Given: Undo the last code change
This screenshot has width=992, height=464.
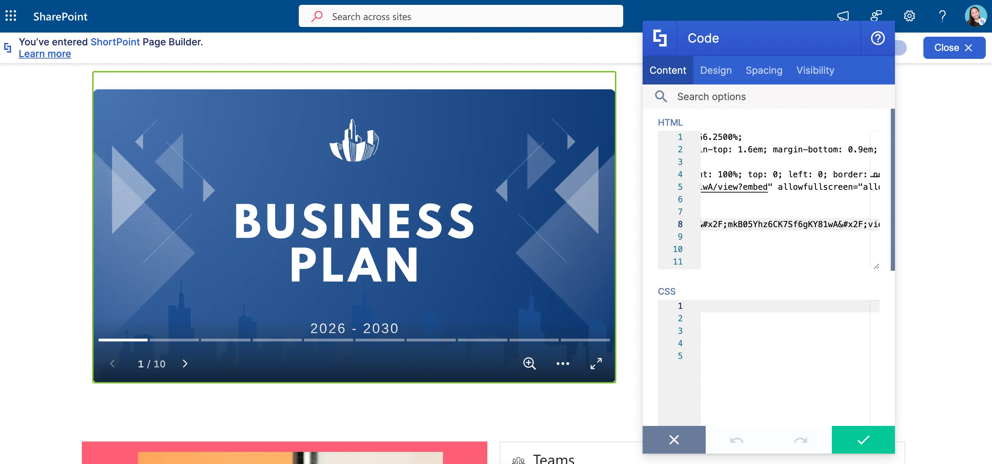Looking at the screenshot, I should (x=737, y=439).
